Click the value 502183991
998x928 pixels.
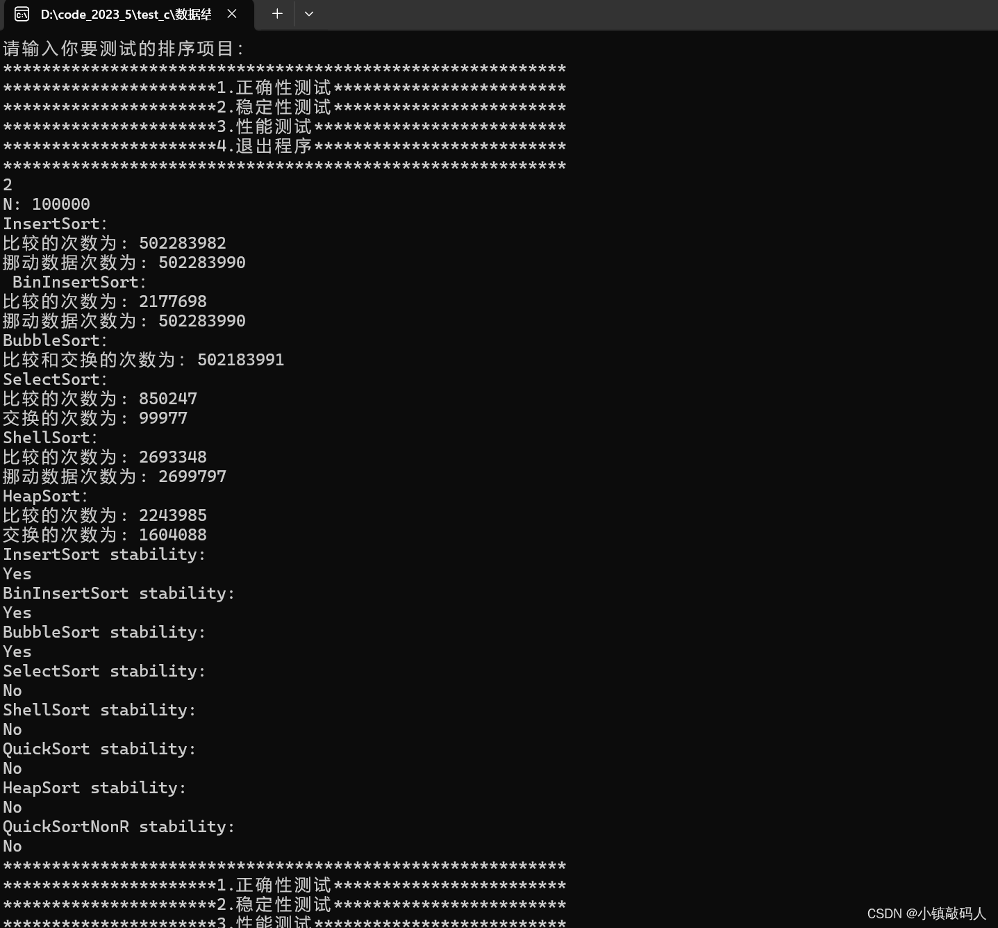coord(241,360)
